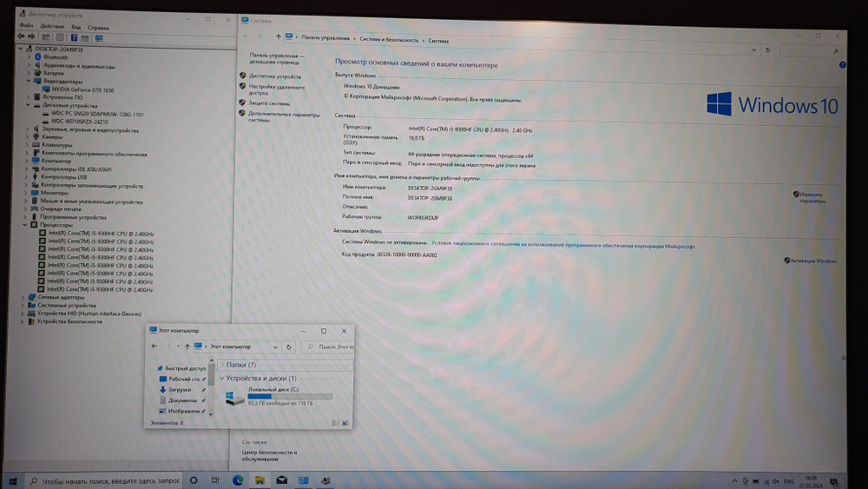Click the taskbar search box
The width and height of the screenshot is (868, 489).
coord(105,480)
